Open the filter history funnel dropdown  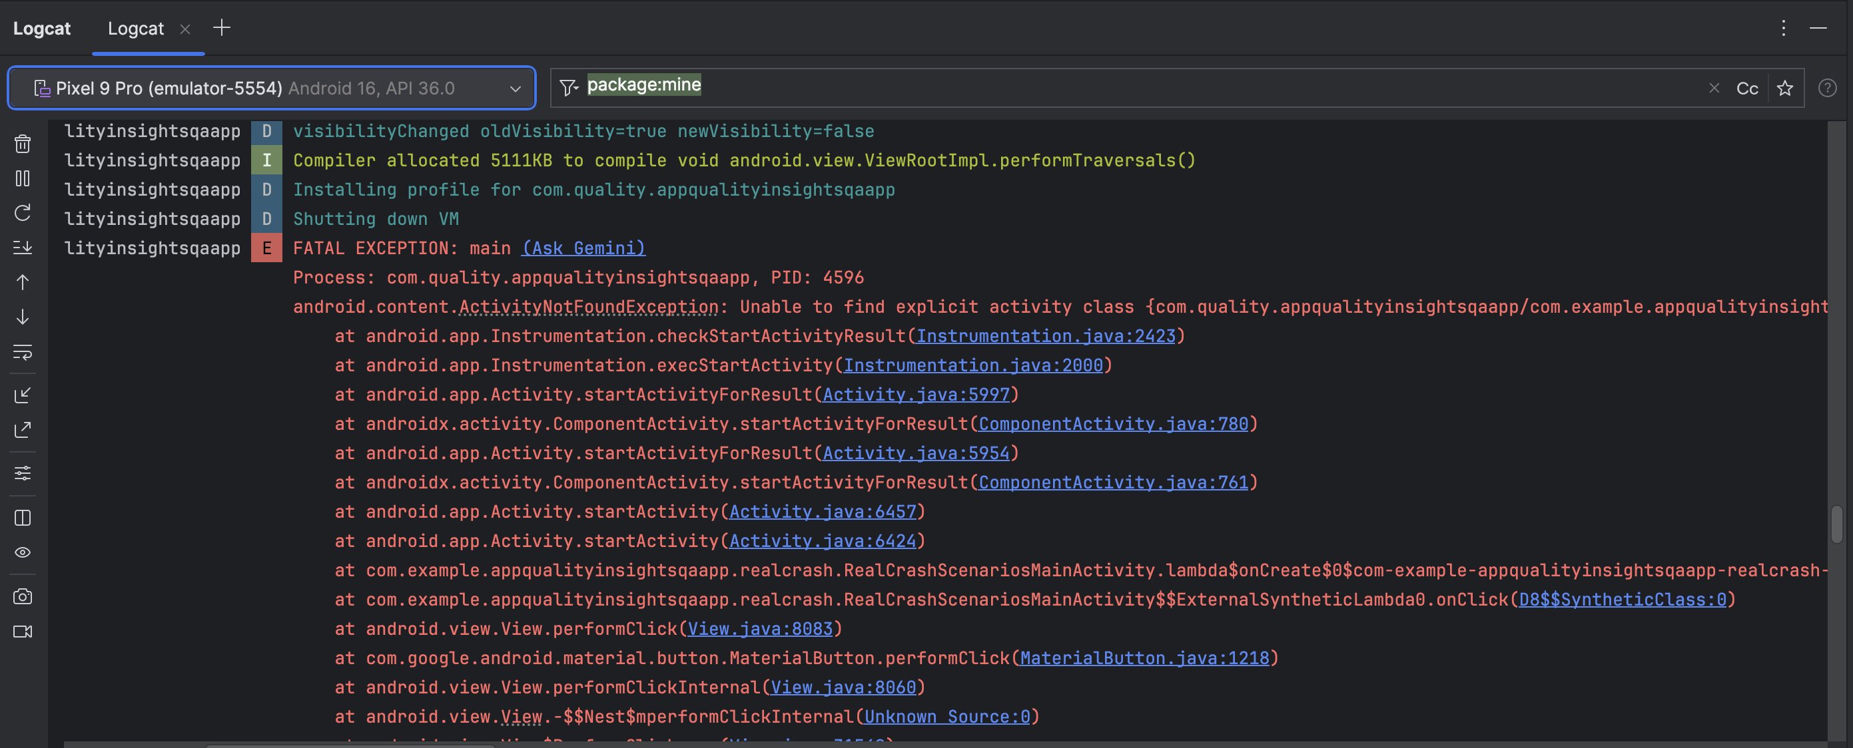[568, 88]
